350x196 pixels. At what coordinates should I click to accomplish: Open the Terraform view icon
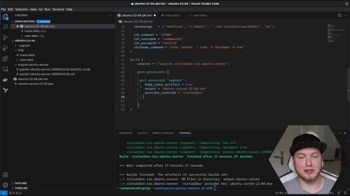click(x=5, y=90)
